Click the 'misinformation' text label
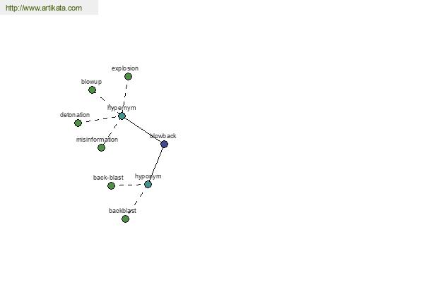Screen dimensions: 424x282 click(x=97, y=140)
